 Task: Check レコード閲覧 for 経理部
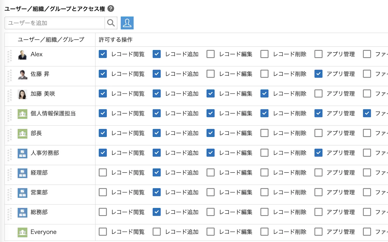(103, 172)
